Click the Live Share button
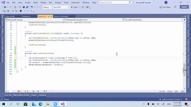This screenshot has width=191, height=107. point(165,7)
